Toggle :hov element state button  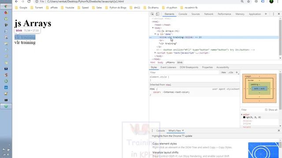click(223, 72)
